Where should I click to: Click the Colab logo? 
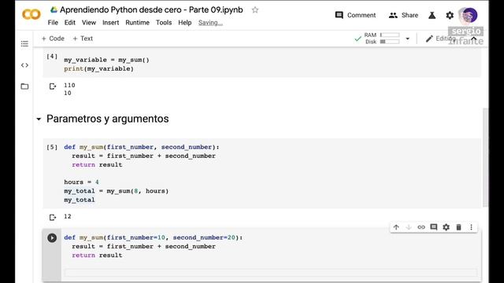pos(31,14)
